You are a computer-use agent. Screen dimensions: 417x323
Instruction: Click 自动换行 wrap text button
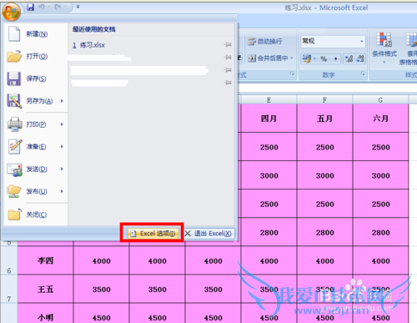(x=264, y=42)
